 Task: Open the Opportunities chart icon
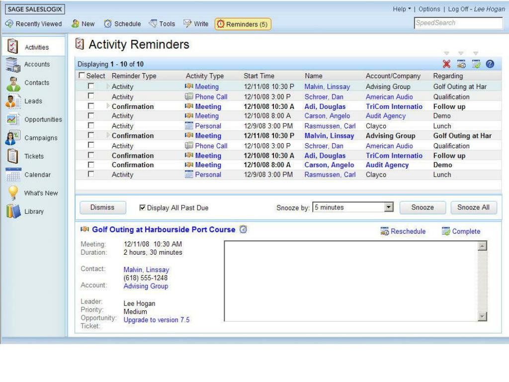[x=12, y=119]
